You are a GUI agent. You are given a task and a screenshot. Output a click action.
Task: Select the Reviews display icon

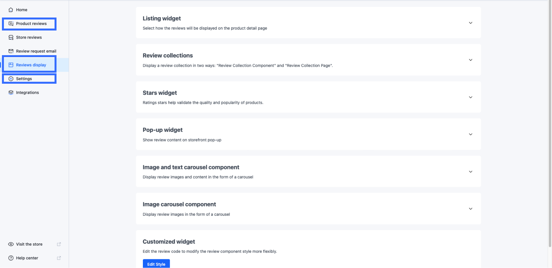[x=11, y=65]
